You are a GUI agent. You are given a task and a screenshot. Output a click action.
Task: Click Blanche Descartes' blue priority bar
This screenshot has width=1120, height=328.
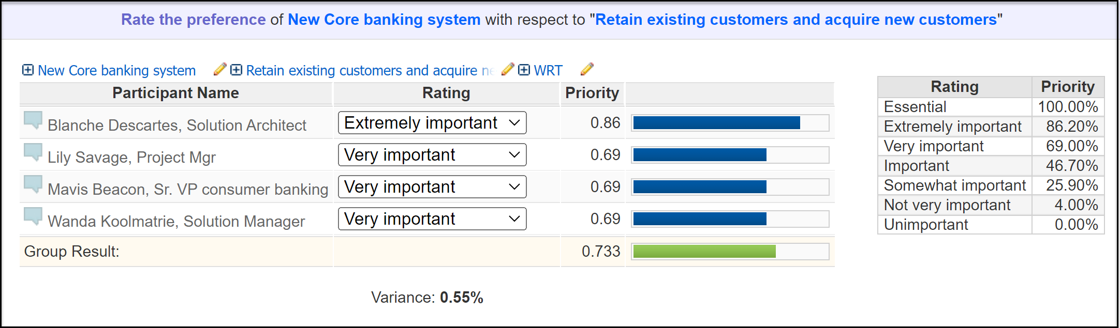pos(716,123)
